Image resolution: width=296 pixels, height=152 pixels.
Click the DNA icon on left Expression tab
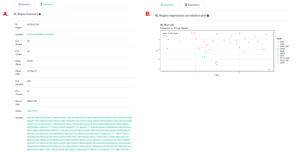coord(41,4)
